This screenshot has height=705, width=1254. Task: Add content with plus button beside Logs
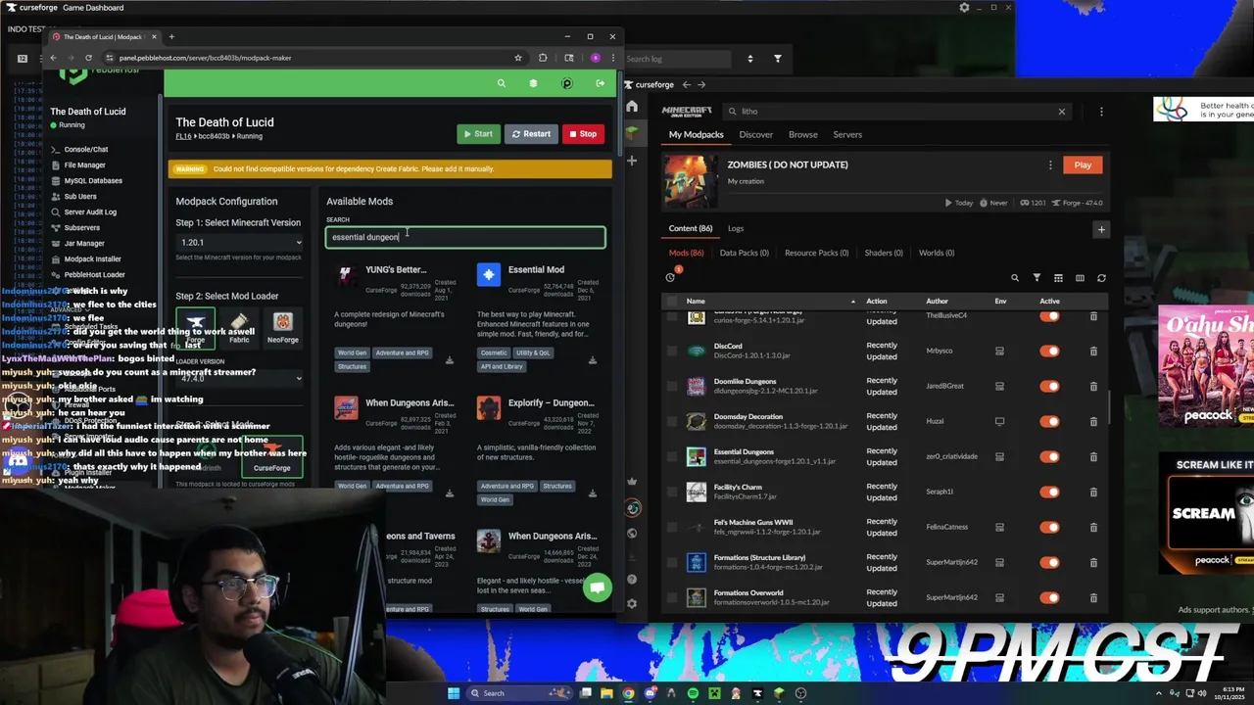(x=1101, y=230)
